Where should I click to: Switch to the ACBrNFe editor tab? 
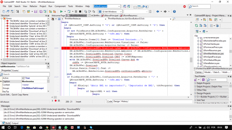click(x=94, y=15)
